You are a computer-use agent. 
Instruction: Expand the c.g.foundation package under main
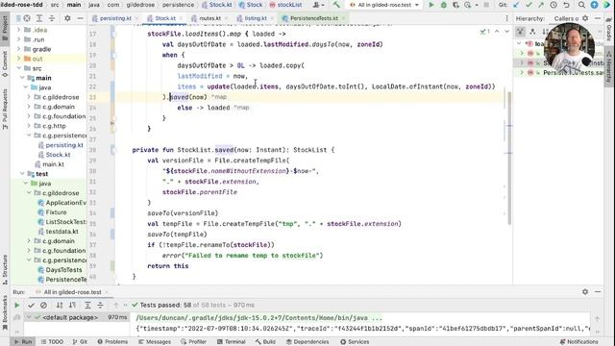pyautogui.click(x=29, y=116)
